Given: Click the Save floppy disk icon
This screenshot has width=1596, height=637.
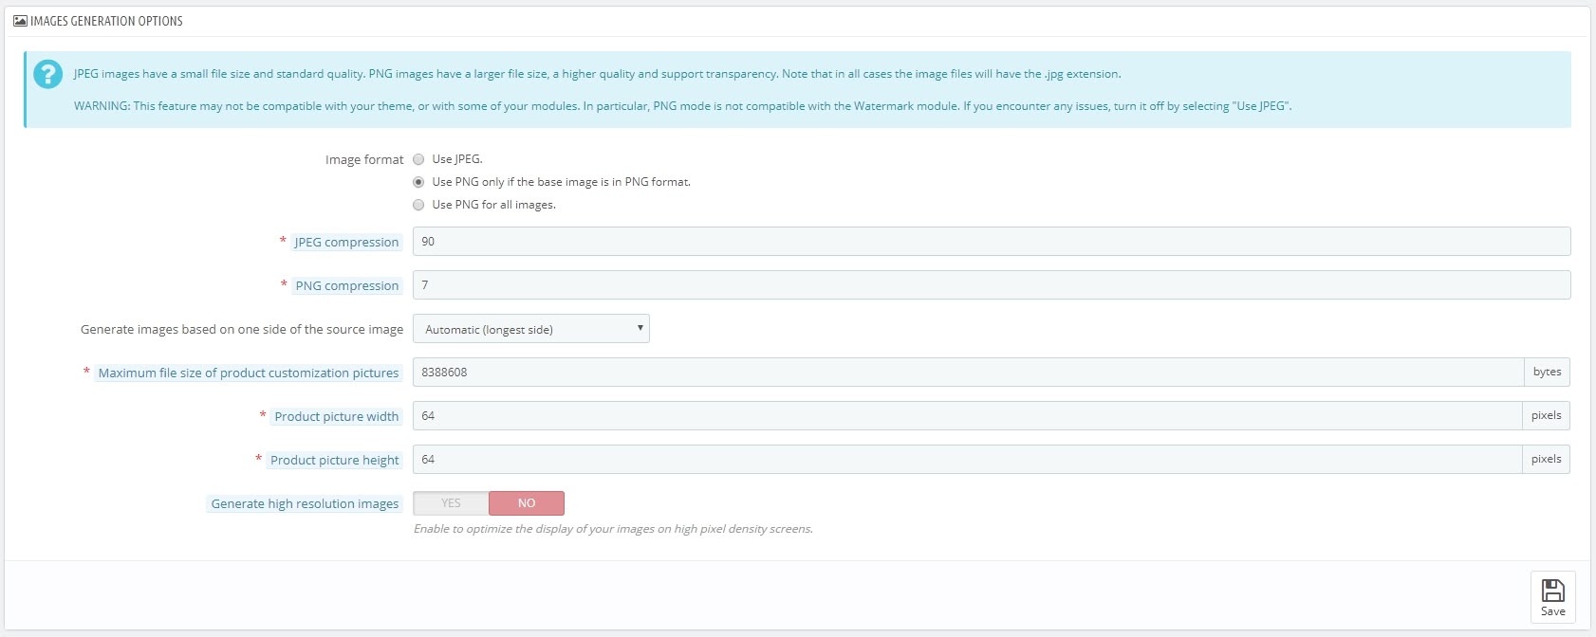Looking at the screenshot, I should tap(1552, 591).
